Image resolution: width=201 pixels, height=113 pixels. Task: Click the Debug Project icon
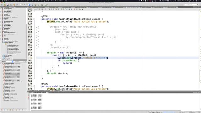42,5
